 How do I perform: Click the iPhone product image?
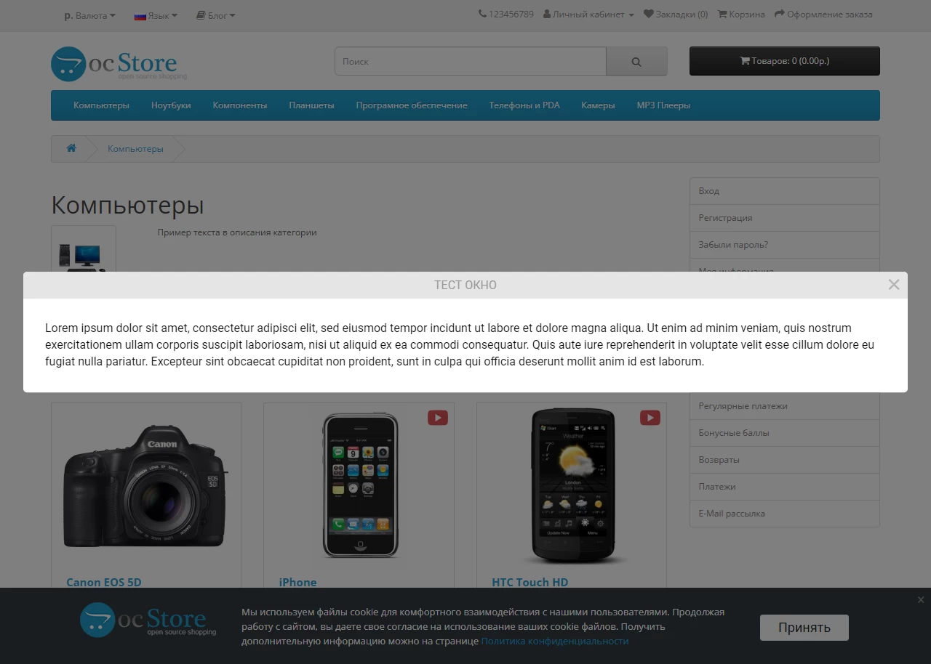[x=360, y=485]
